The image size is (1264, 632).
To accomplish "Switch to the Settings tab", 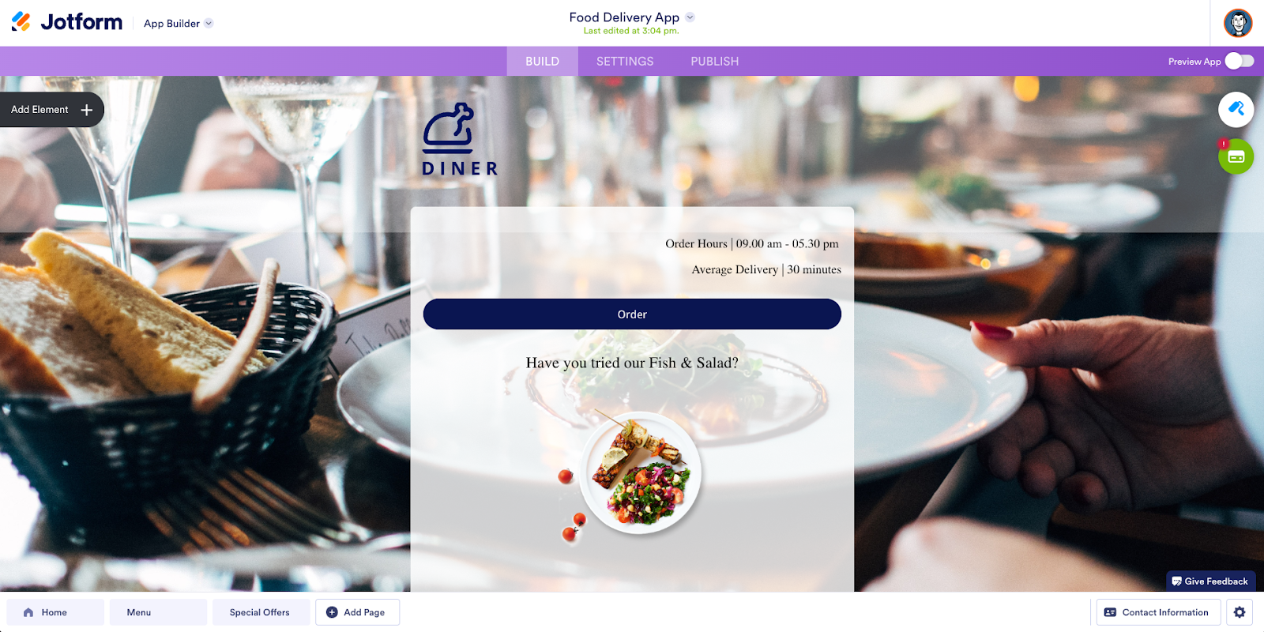I will [x=625, y=62].
